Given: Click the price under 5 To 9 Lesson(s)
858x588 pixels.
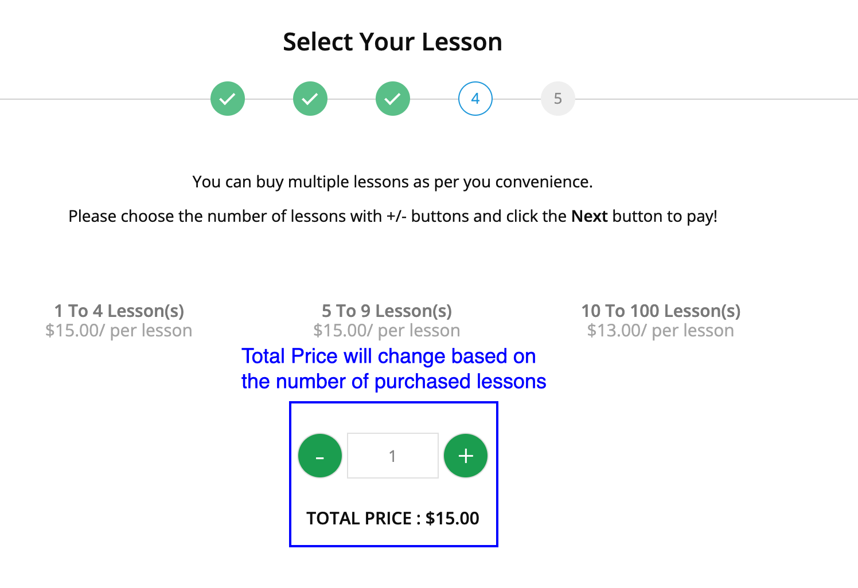Looking at the screenshot, I should tap(387, 331).
